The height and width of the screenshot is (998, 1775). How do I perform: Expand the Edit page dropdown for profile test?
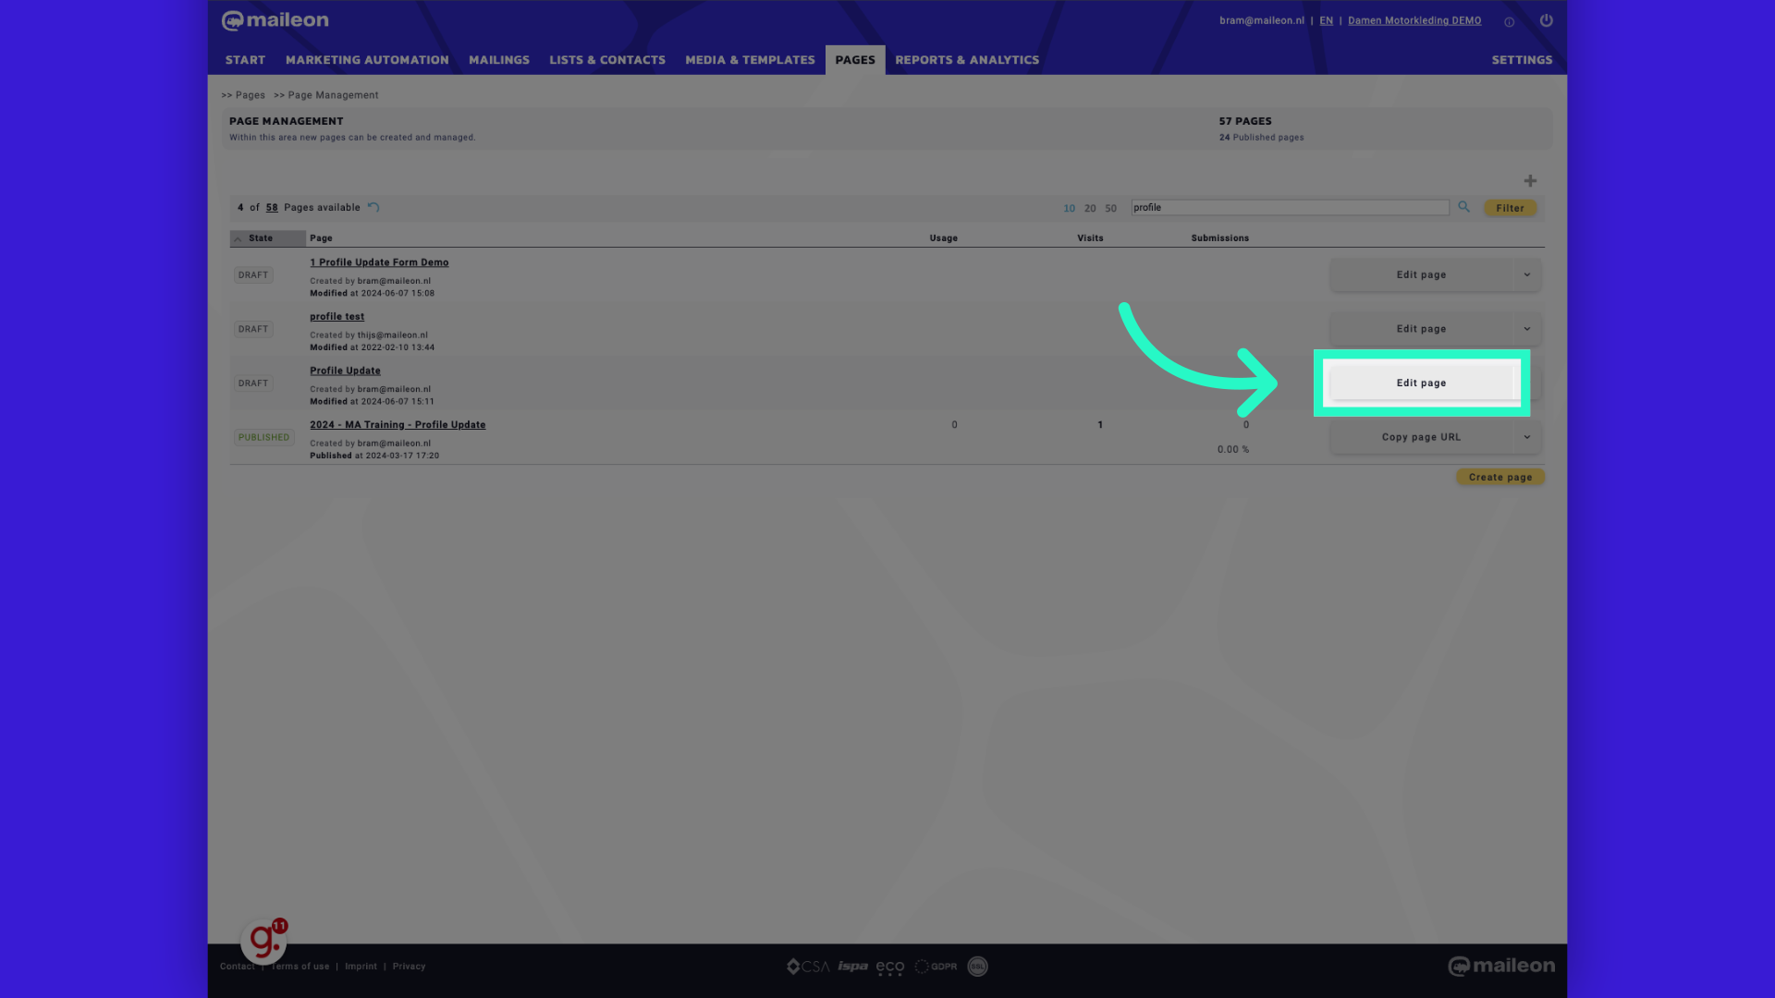(x=1527, y=328)
